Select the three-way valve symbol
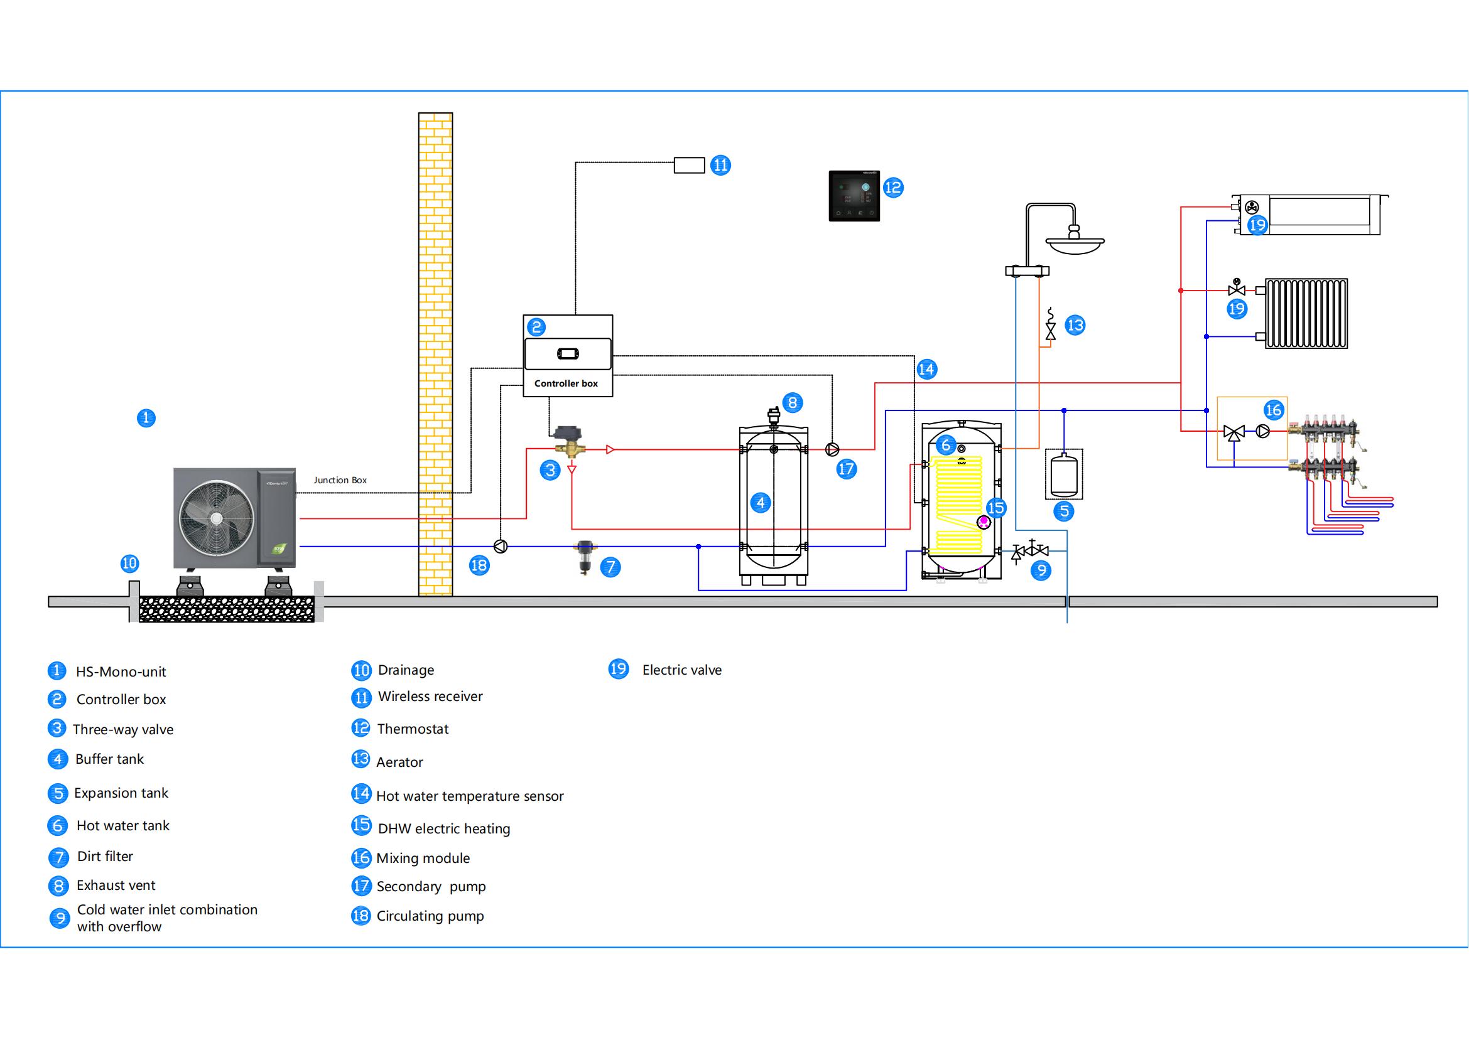 coord(571,442)
